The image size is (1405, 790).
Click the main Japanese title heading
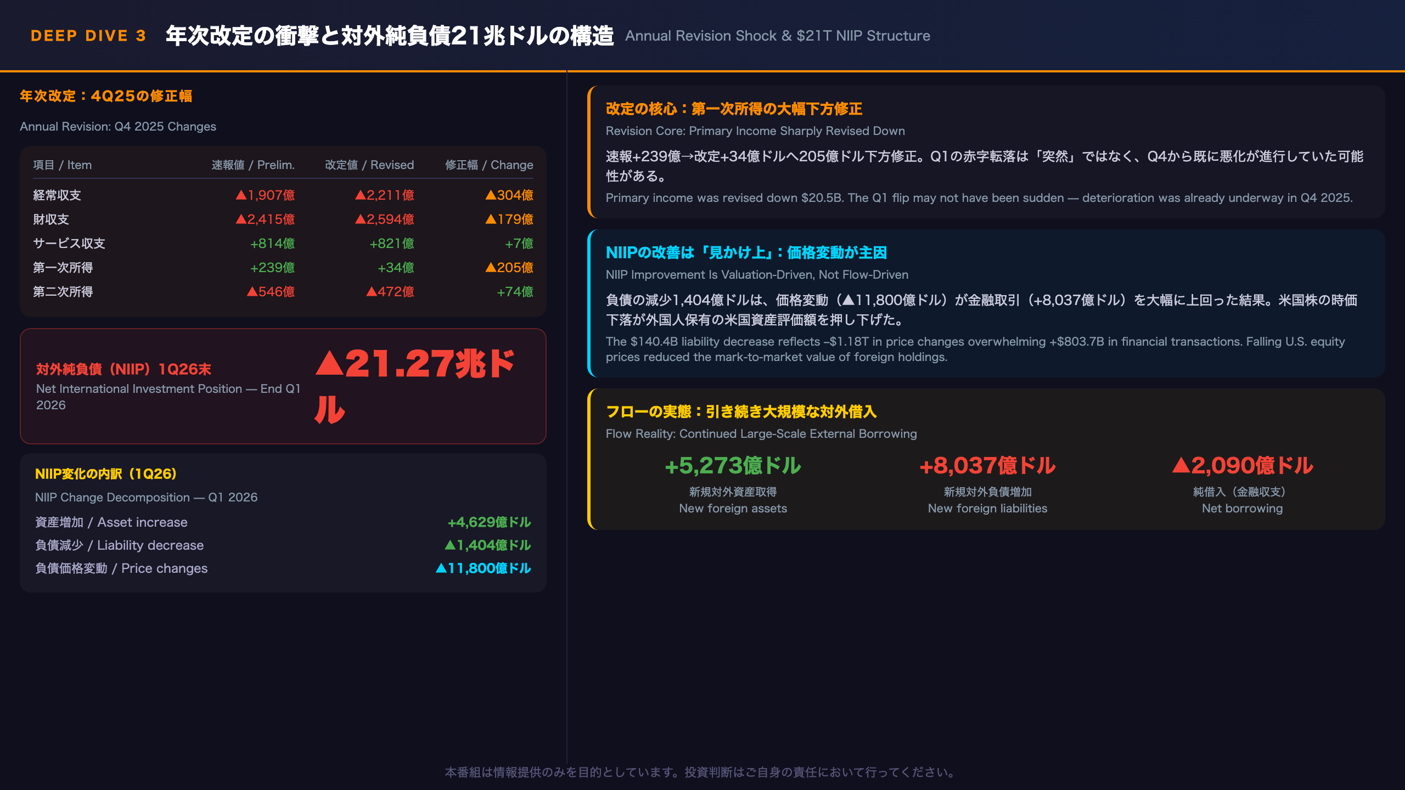pyautogui.click(x=390, y=36)
